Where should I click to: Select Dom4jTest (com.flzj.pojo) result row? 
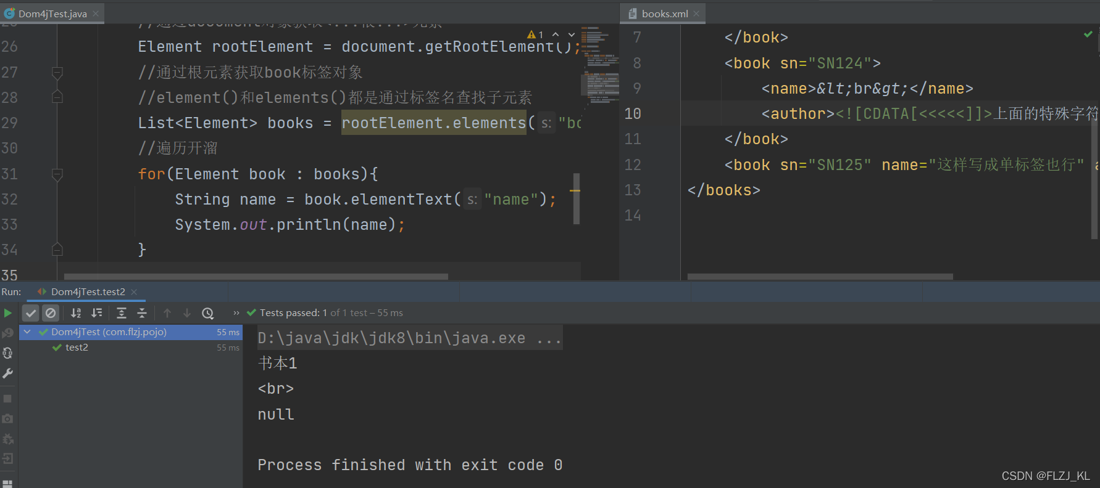(131, 332)
